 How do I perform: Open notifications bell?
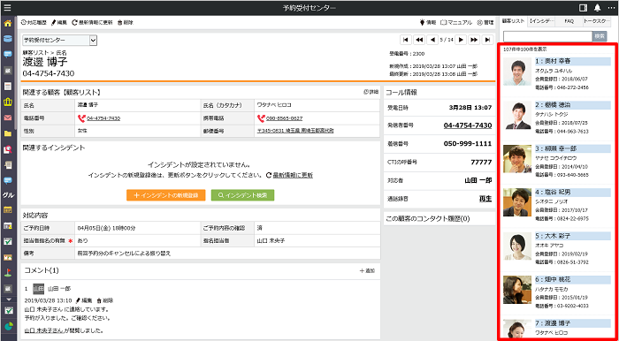(x=597, y=7)
